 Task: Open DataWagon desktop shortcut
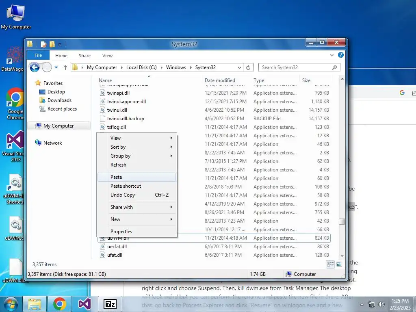click(x=13, y=59)
